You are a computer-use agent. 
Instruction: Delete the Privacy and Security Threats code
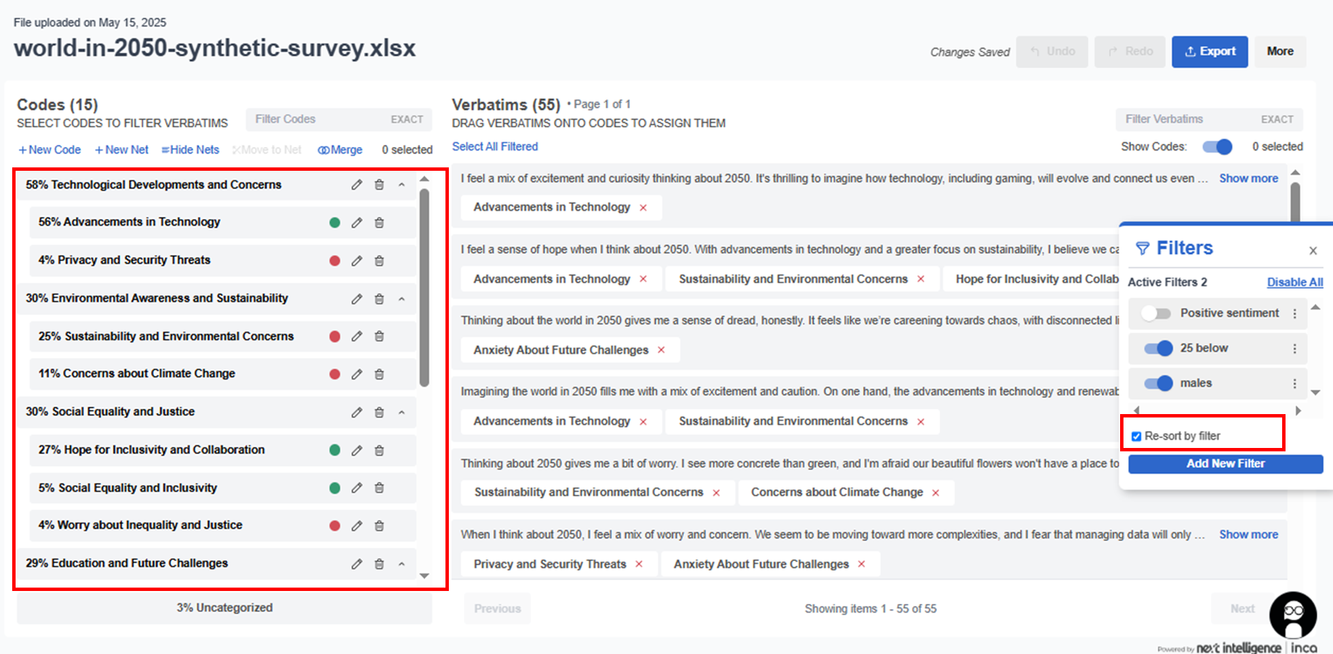[380, 261]
